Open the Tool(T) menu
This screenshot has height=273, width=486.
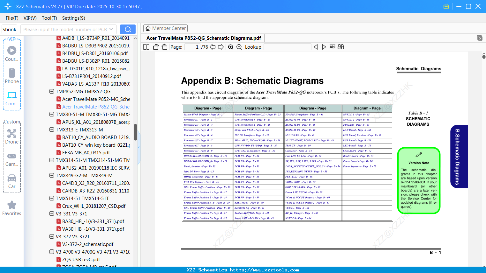pos(49,18)
